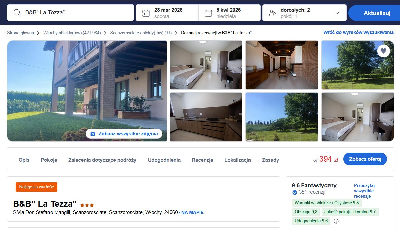Screen dimensions: 400x228
Task: Click the check-in calendar icon
Action: [146, 13]
